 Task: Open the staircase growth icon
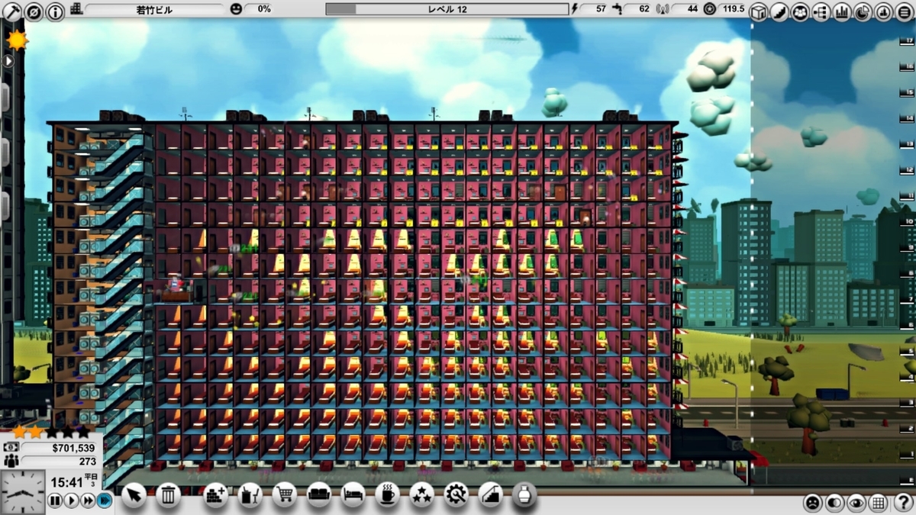[x=779, y=11]
